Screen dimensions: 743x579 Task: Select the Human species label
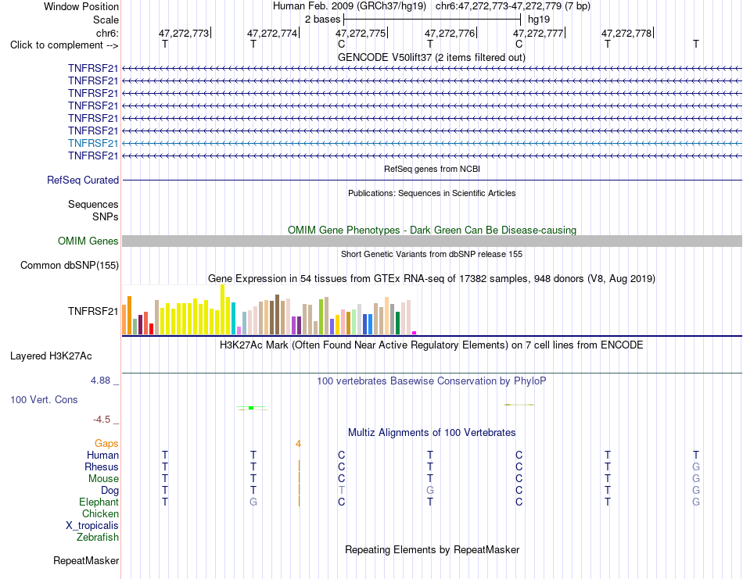coord(102,455)
